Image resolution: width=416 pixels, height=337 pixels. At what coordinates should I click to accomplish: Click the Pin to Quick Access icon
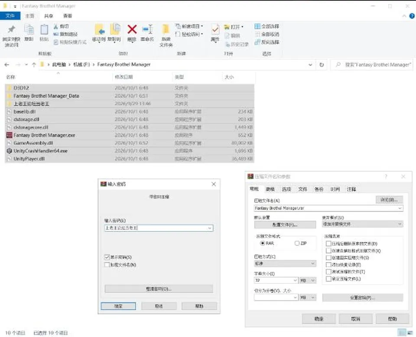[x=11, y=29]
